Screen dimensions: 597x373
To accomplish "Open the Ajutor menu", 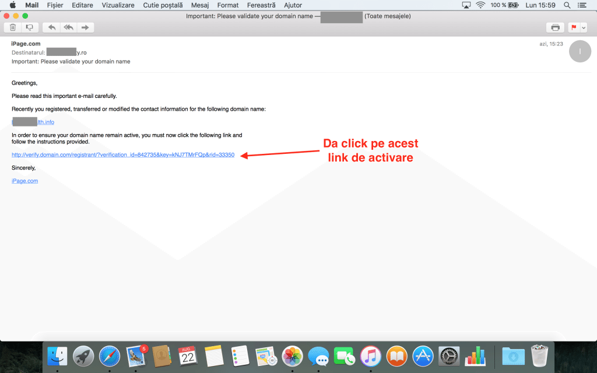I will pyautogui.click(x=293, y=5).
